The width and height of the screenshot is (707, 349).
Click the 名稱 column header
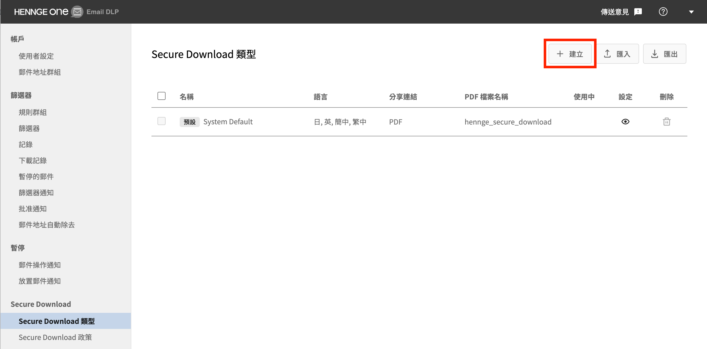(x=186, y=97)
